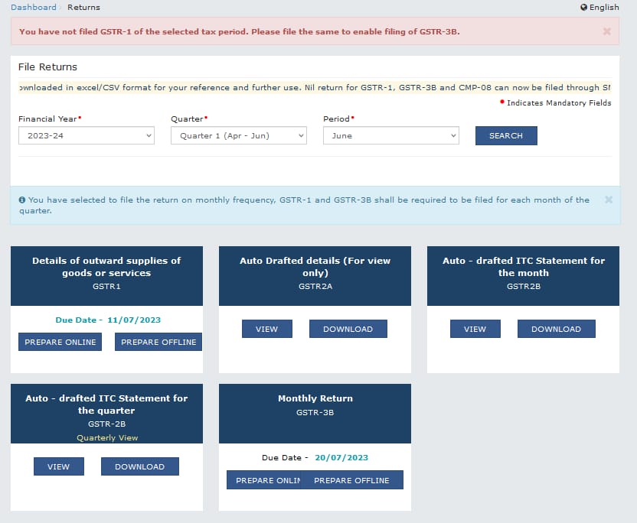The width and height of the screenshot is (637, 523).
Task: Click PREPARE OFFLINE for GSTR-3B
Action: (352, 480)
